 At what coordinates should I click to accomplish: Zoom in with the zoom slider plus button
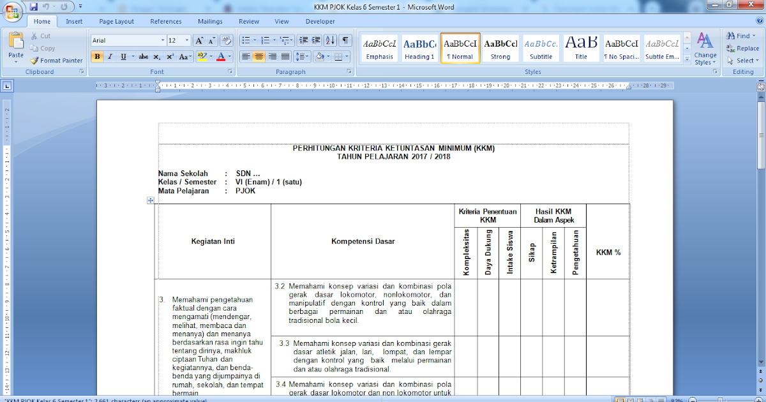[x=758, y=399]
